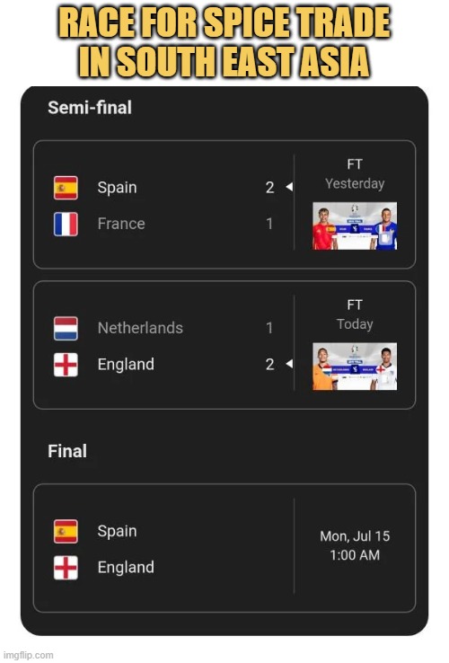Screen dimensions: 449x663
Task: Open the Netherlands vs England match thumbnail
Action: click(x=355, y=367)
